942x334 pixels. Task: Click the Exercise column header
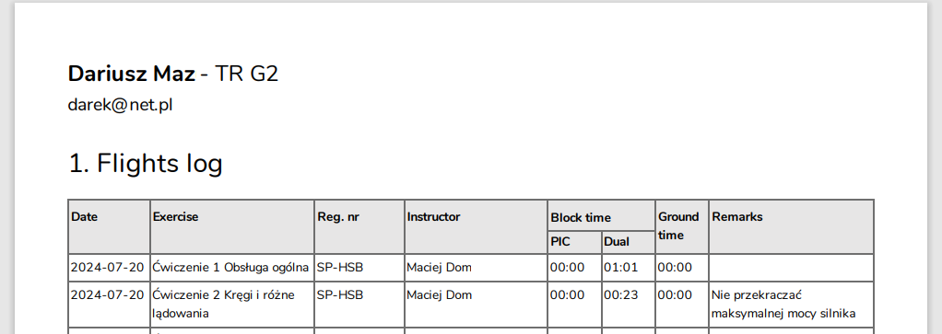click(x=232, y=226)
